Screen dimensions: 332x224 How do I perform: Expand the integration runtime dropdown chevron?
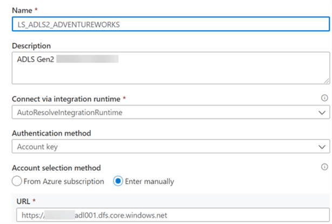[x=322, y=113]
